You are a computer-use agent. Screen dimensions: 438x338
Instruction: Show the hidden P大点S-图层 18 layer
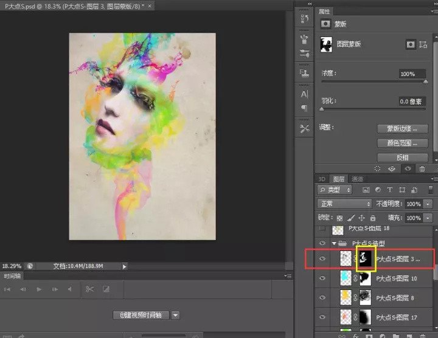(322, 230)
